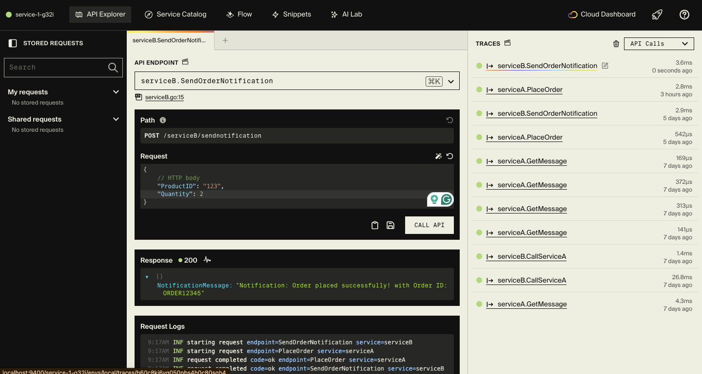Click the save request floppy icon
The width and height of the screenshot is (702, 374).
point(390,225)
